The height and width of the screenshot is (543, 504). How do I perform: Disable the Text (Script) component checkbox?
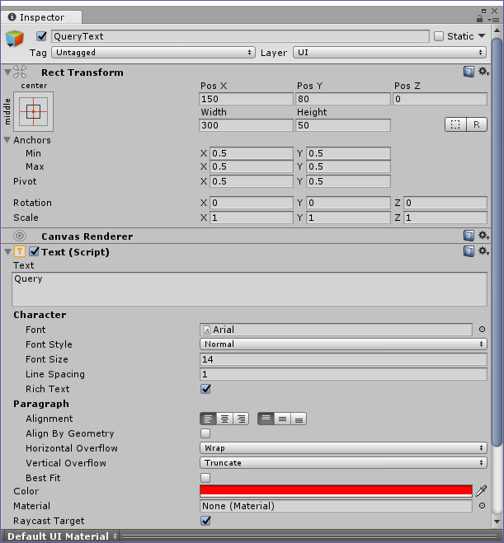pyautogui.click(x=34, y=251)
